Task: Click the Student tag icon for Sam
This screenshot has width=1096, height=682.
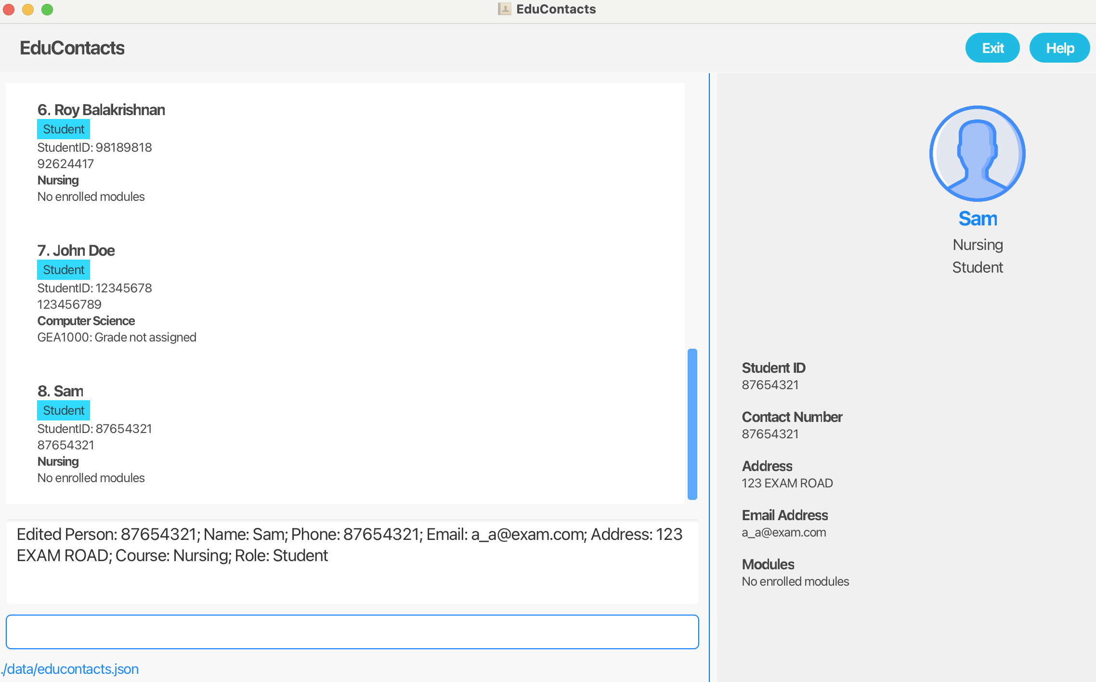Action: (x=64, y=409)
